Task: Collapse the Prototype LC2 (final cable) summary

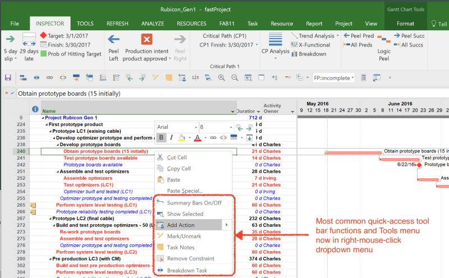Action: (x=51, y=219)
